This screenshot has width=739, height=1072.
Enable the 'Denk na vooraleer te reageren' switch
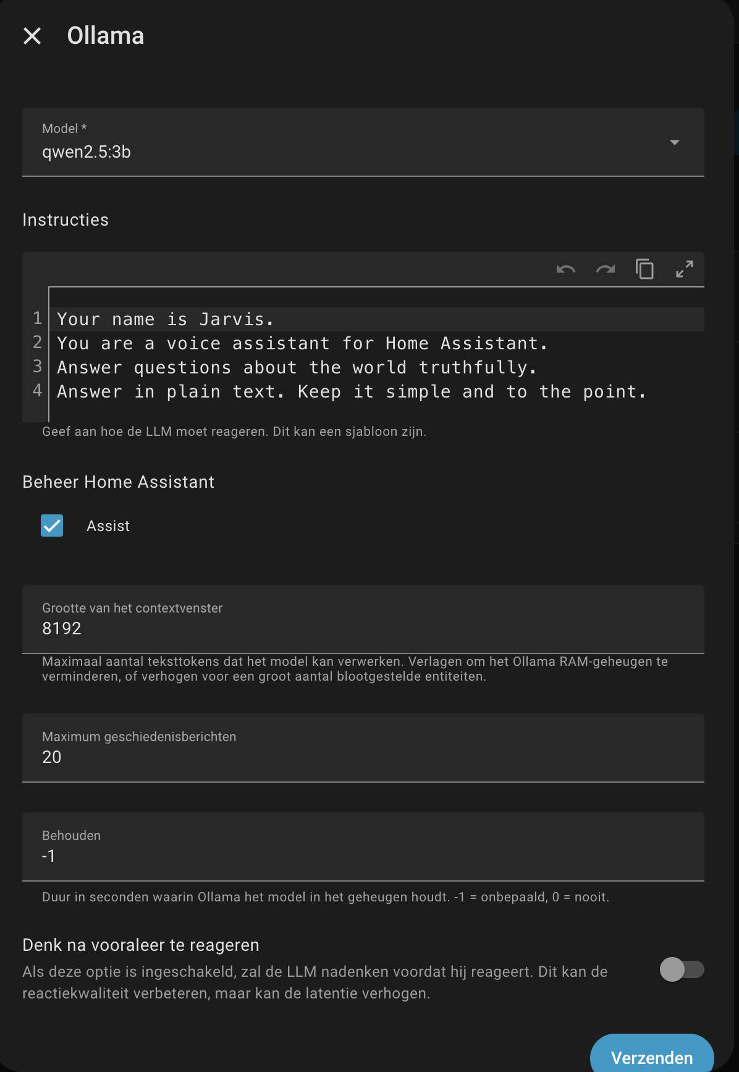coord(682,969)
